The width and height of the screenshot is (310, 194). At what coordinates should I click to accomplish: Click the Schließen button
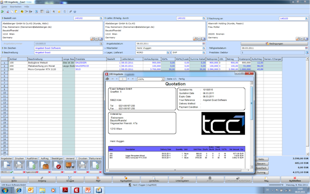[x=295, y=180]
